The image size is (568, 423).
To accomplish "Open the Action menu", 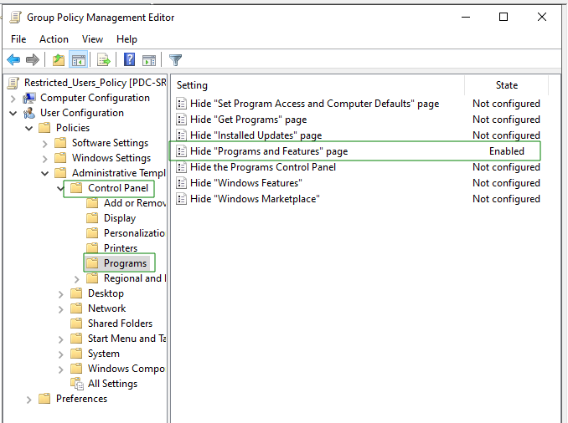I will click(54, 39).
